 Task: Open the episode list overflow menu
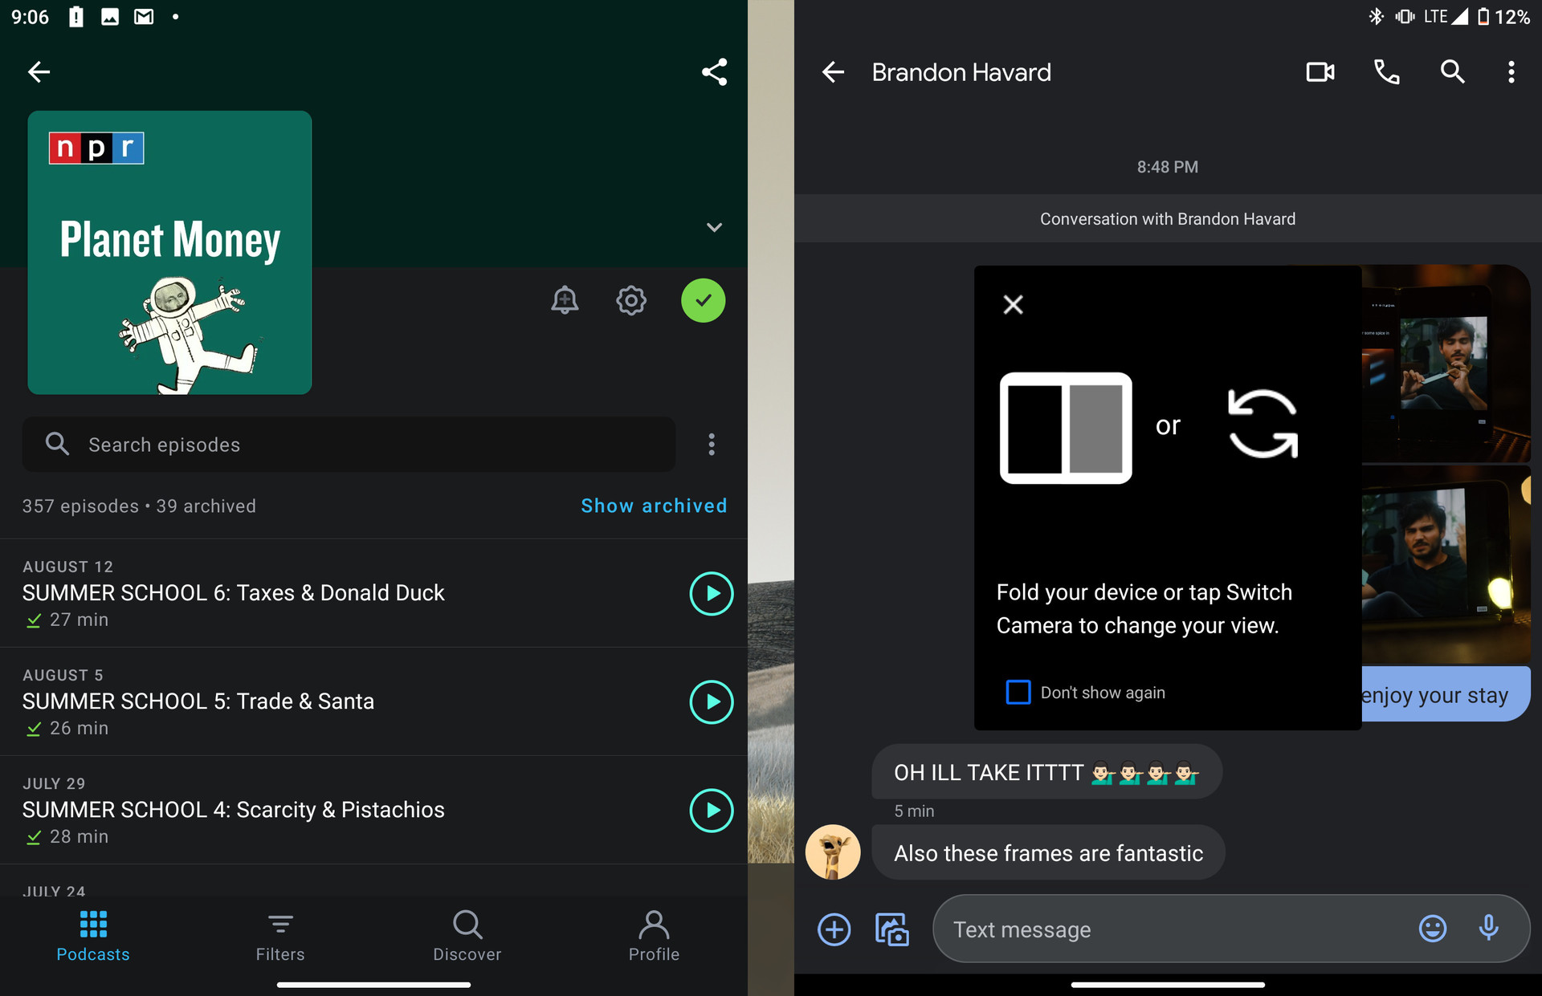point(712,445)
